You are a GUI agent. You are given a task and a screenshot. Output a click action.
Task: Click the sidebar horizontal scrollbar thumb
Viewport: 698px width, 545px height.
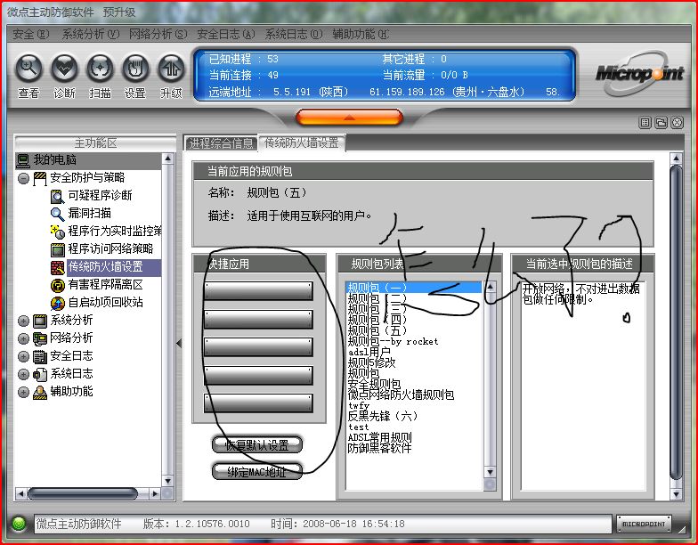coord(82,493)
